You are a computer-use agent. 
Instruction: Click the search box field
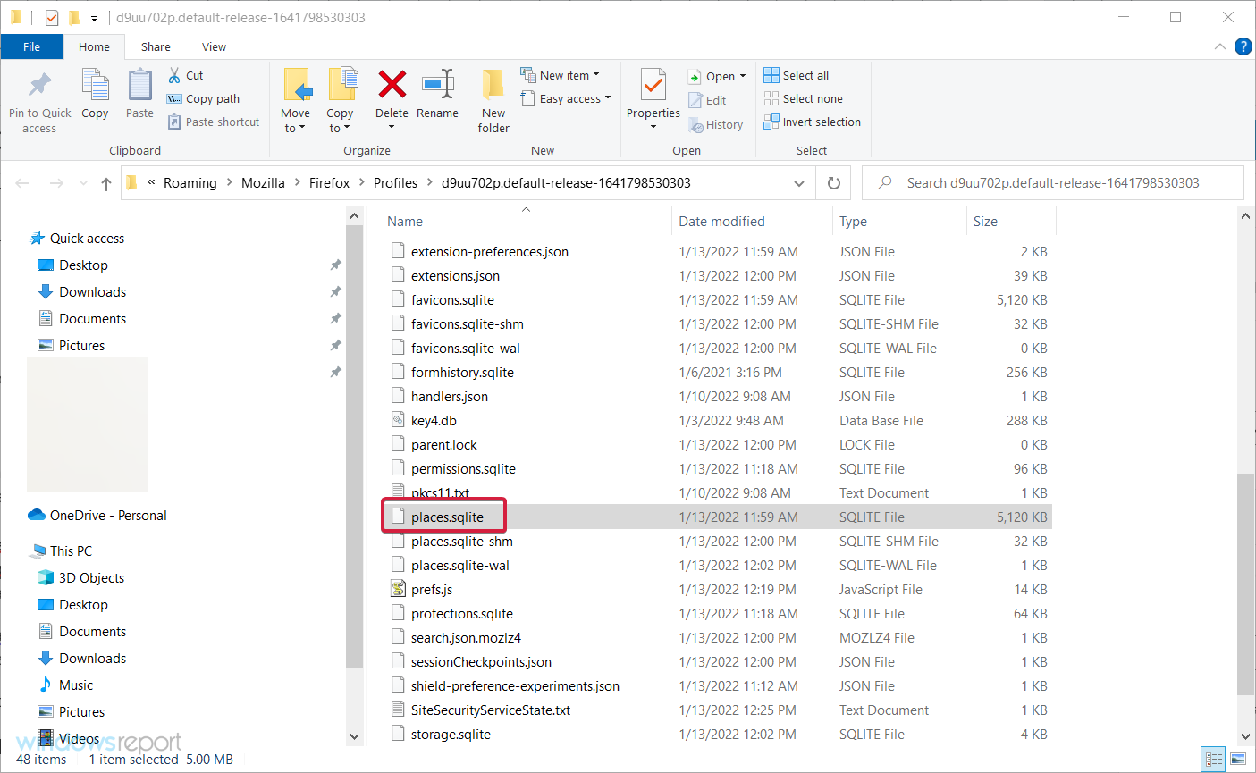pyautogui.click(x=1053, y=183)
